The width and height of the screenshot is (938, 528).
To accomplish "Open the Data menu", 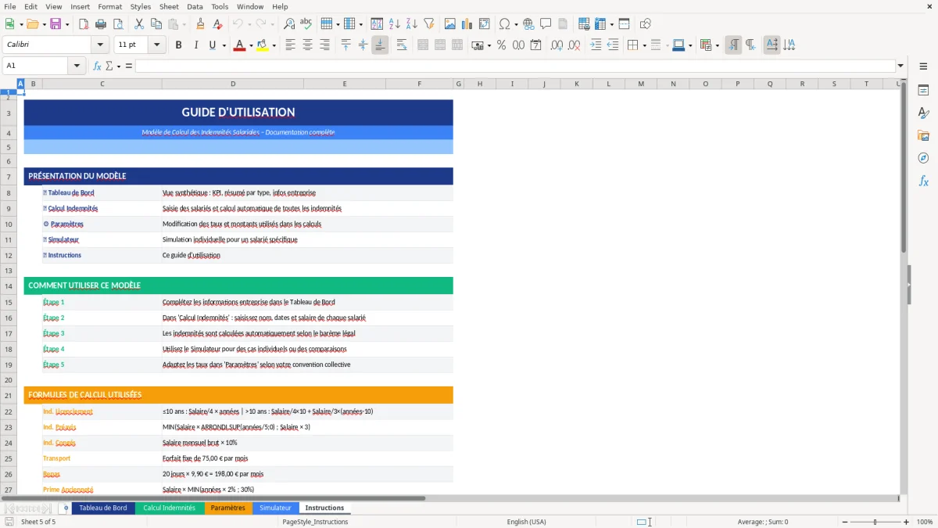I will tap(194, 6).
